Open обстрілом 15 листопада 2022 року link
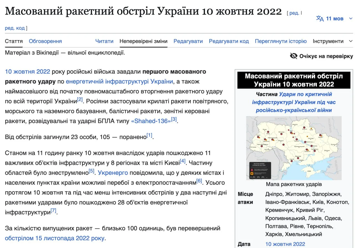Image resolution: width=355 pixels, height=248 pixels. click(55, 238)
